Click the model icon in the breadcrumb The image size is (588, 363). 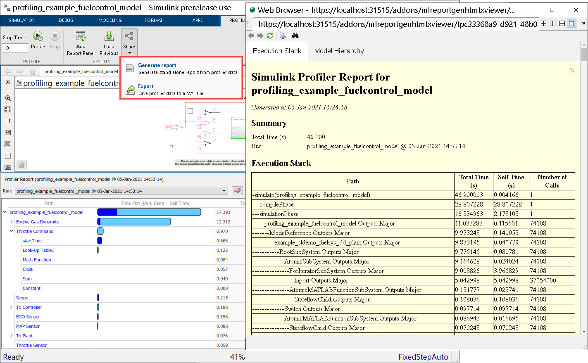(x=19, y=83)
